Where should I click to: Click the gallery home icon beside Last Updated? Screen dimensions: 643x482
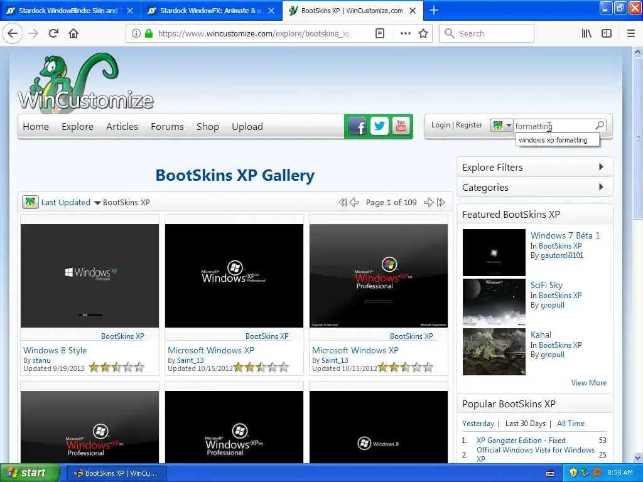[x=30, y=202]
